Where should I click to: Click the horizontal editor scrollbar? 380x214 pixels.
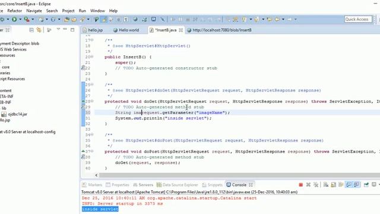tap(239, 175)
